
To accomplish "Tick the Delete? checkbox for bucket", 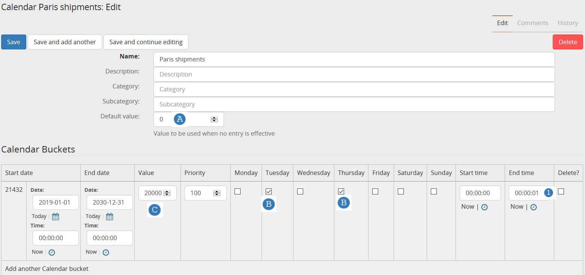I will click(561, 191).
